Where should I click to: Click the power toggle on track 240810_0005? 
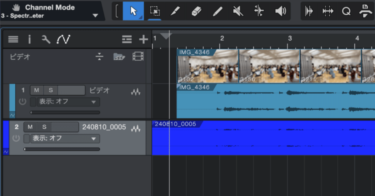coord(16,139)
